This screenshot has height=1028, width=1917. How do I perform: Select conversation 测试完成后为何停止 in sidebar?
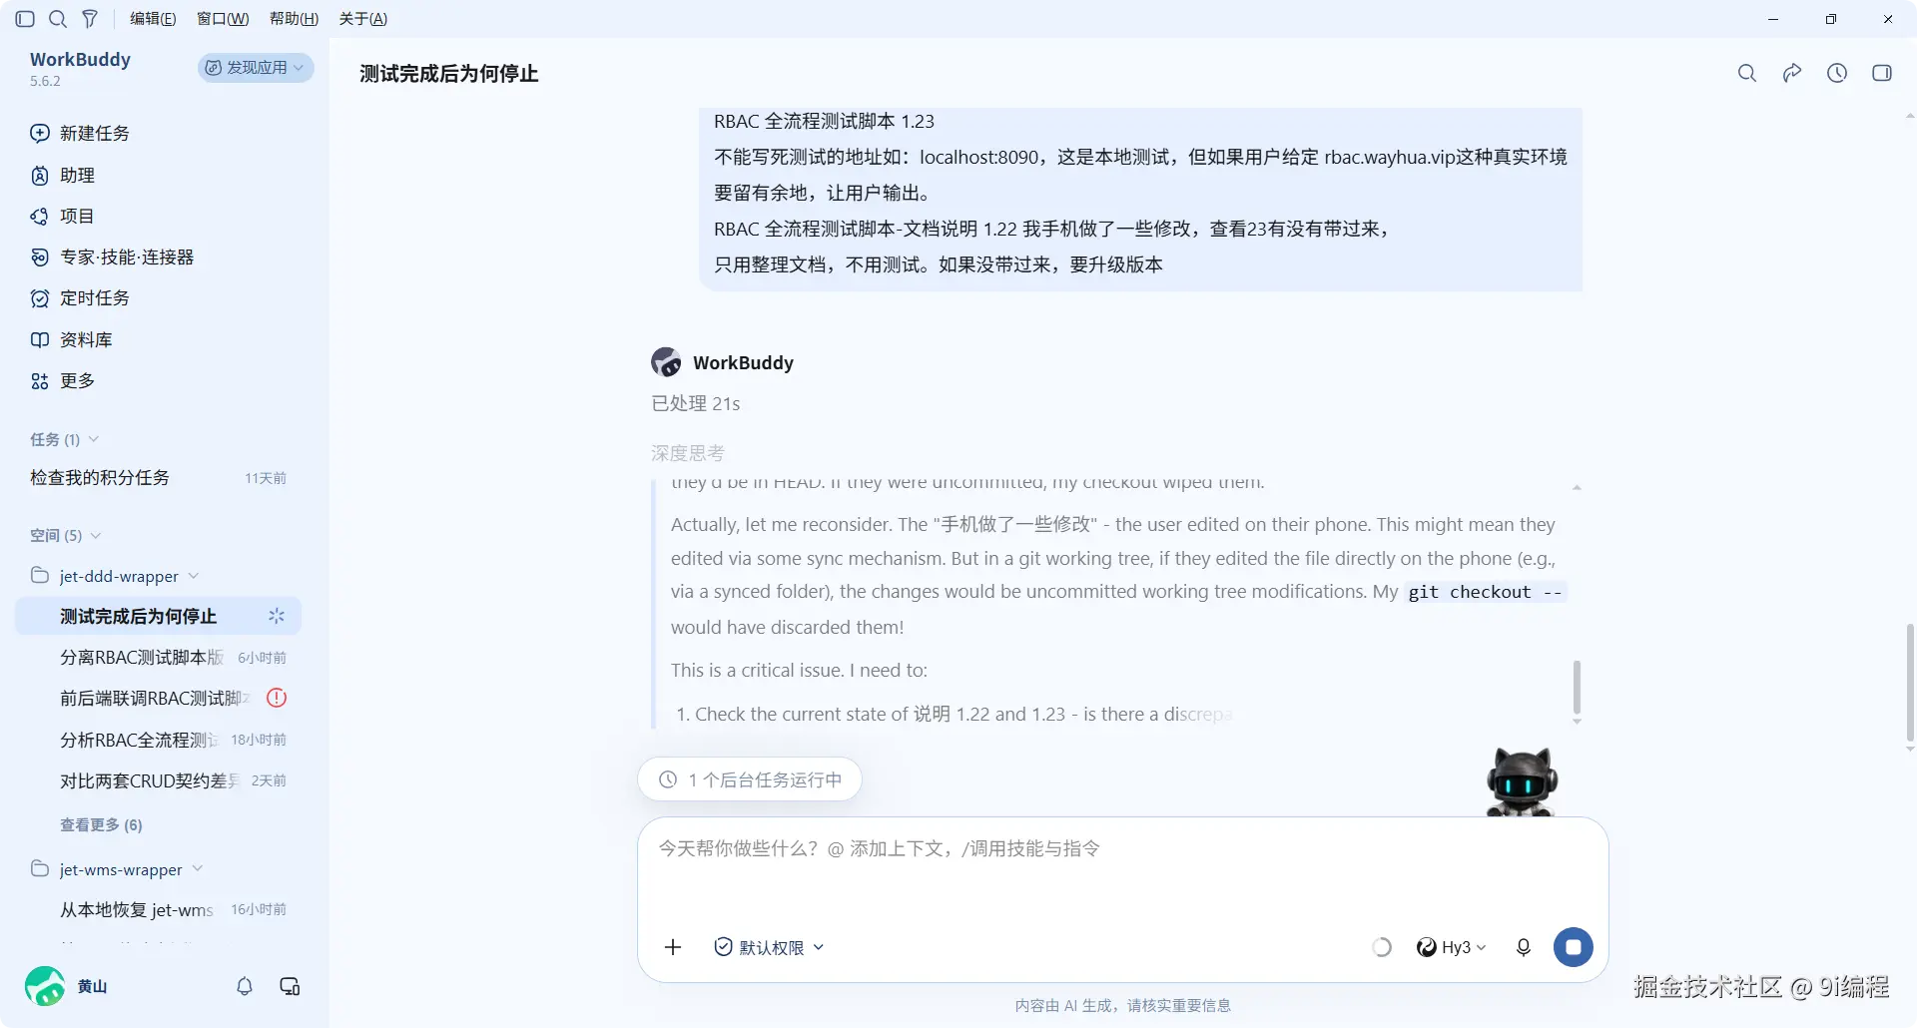click(x=158, y=616)
